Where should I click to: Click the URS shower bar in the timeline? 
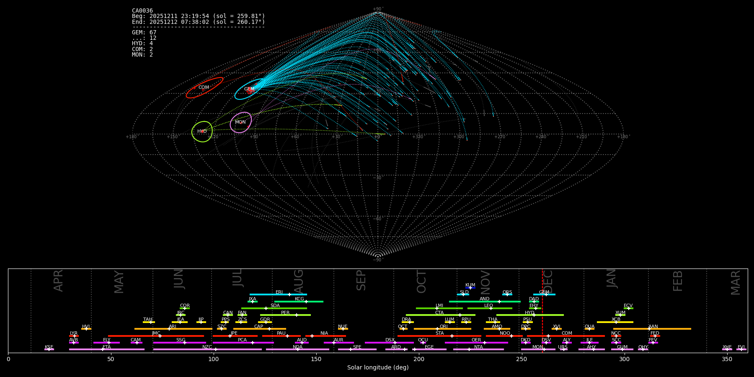(563, 349)
